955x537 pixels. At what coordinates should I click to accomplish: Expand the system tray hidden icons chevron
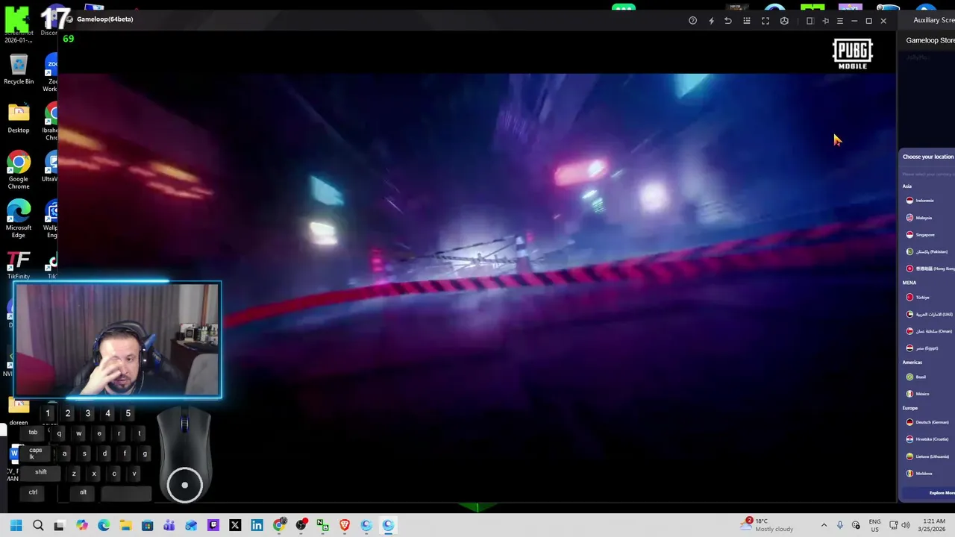click(x=824, y=525)
